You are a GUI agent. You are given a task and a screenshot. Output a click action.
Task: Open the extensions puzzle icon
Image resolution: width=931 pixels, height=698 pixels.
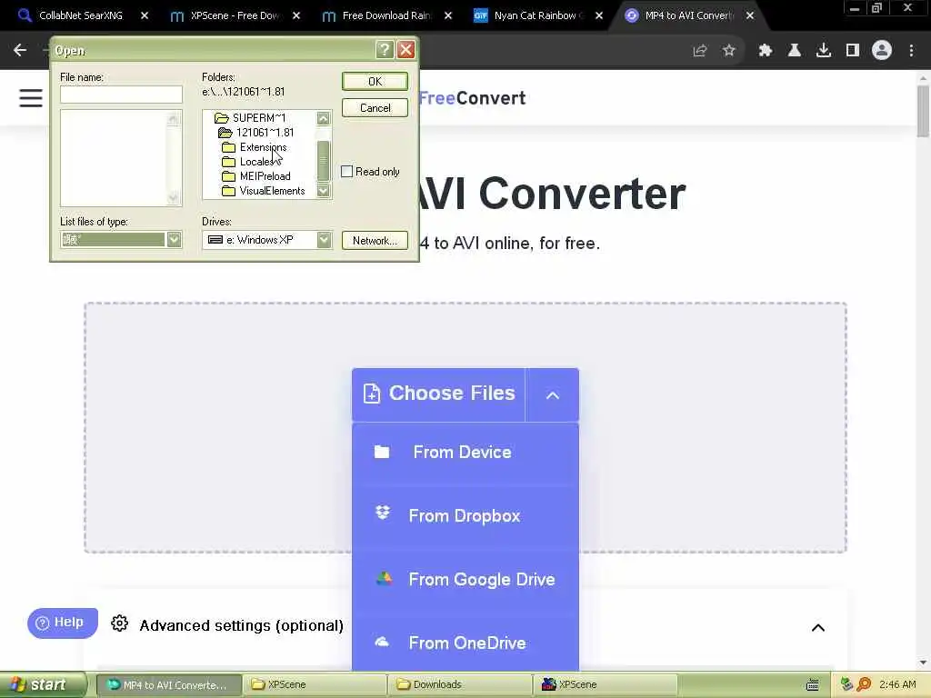pos(766,51)
